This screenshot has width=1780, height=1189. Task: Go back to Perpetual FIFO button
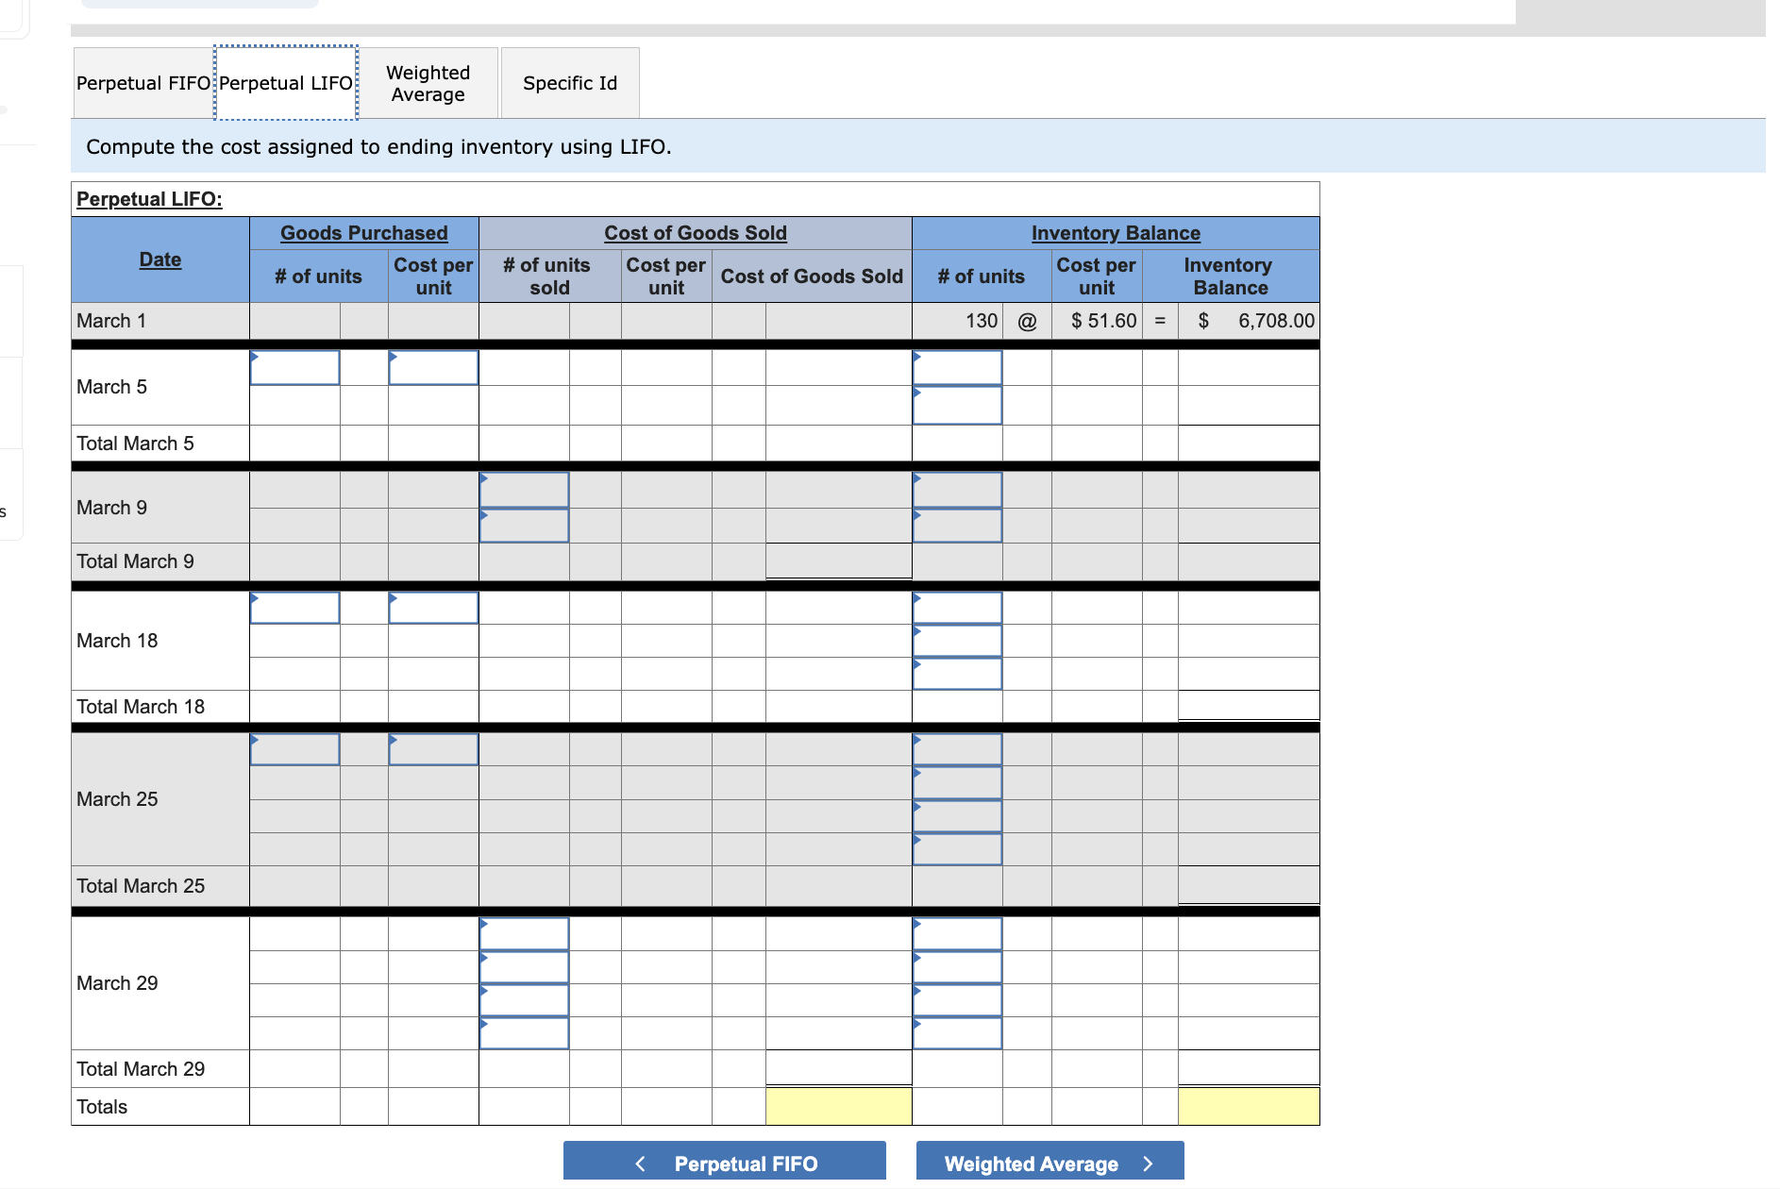click(x=725, y=1163)
